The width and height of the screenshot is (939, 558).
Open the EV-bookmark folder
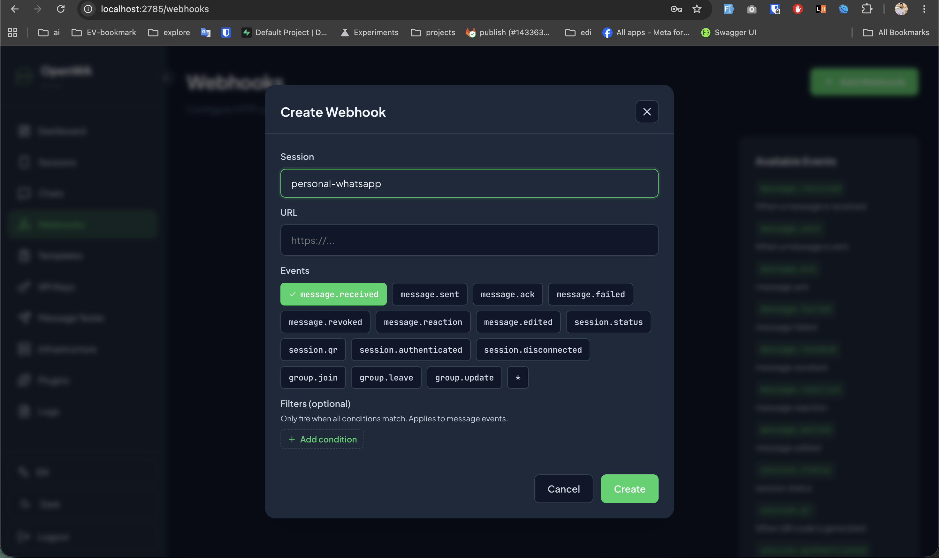[x=104, y=33]
